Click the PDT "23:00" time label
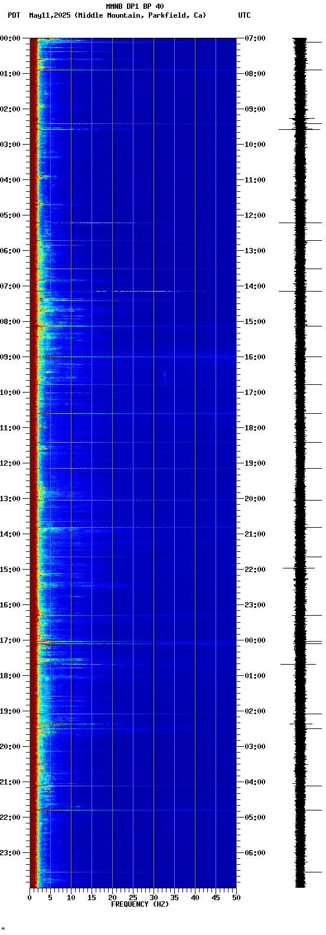The image size is (326, 935). click(x=10, y=853)
